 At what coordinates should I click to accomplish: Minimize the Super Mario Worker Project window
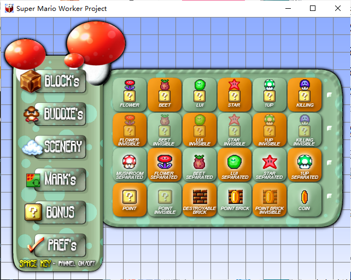pyautogui.click(x=288, y=9)
